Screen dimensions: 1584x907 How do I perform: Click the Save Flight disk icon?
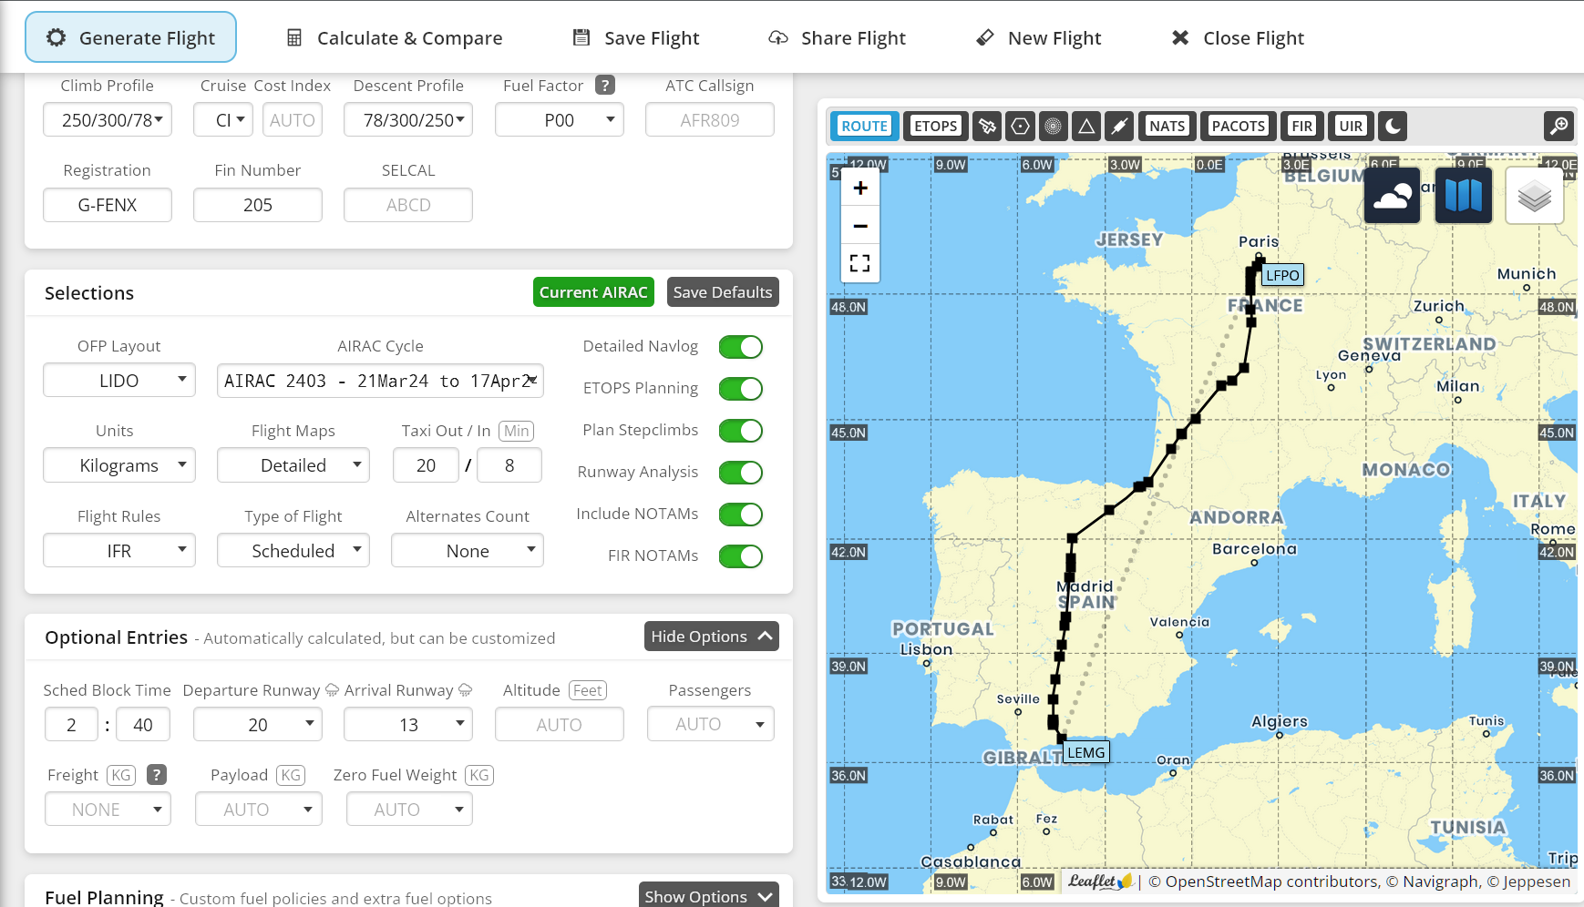coord(581,37)
